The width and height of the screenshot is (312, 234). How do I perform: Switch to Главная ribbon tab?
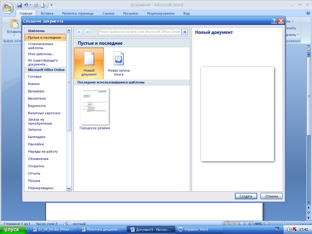[26, 13]
